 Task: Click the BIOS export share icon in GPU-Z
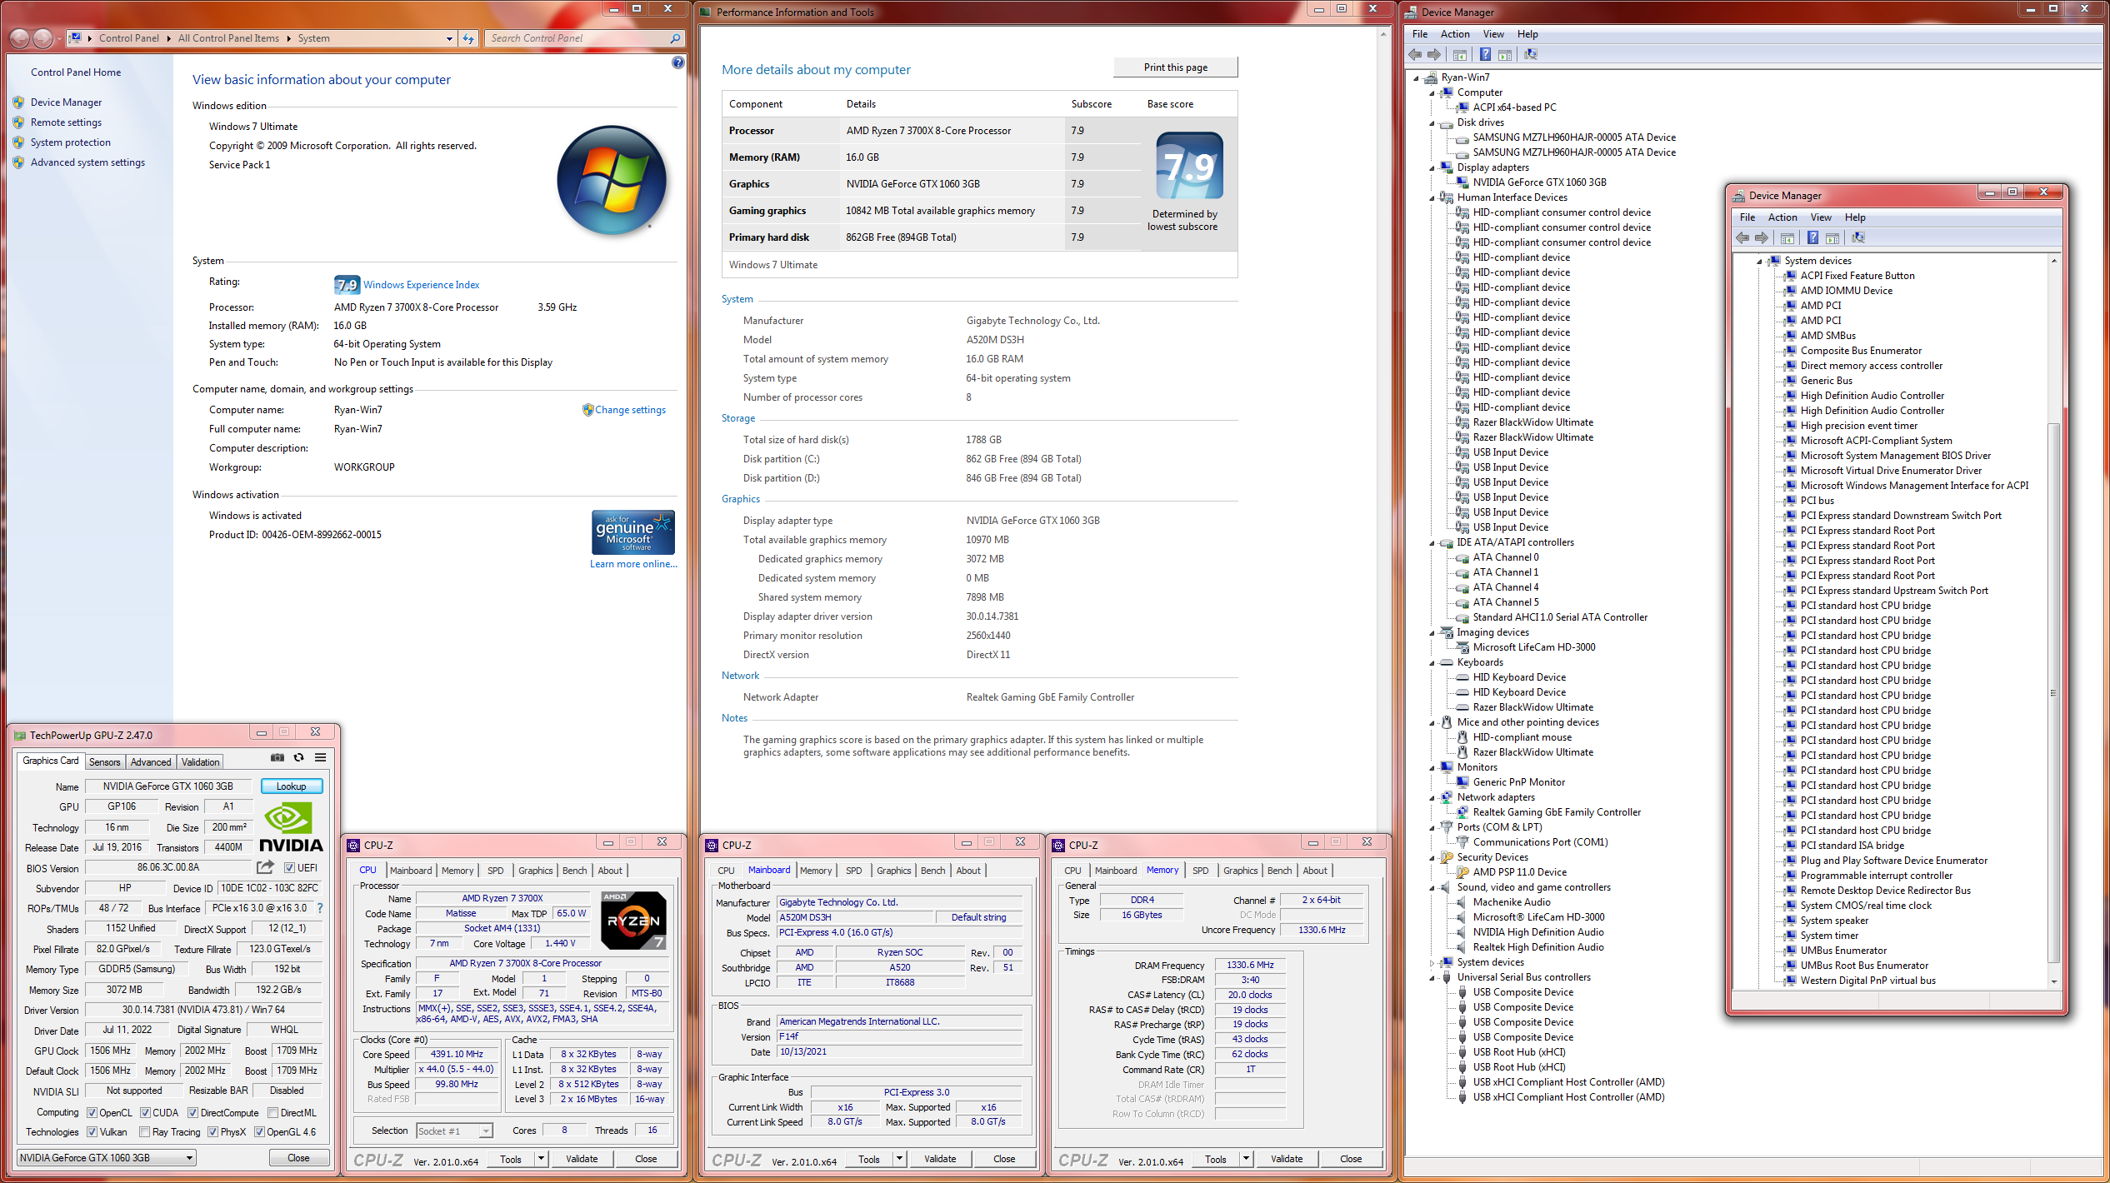[265, 867]
